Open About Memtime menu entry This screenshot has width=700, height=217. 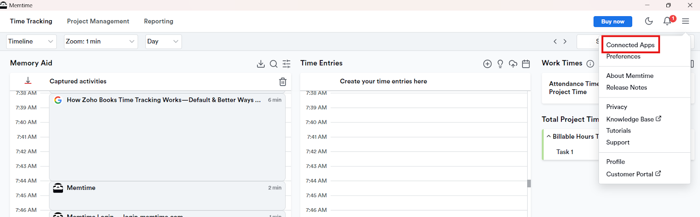630,76
